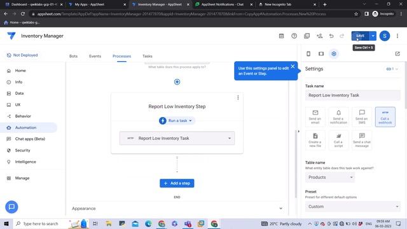Viewport: 407px width, 229px height.
Task: Click the SAVE button
Action: [x=361, y=36]
